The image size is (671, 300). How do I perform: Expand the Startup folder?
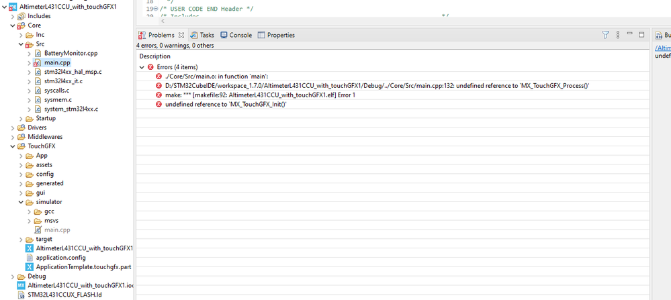(x=21, y=118)
